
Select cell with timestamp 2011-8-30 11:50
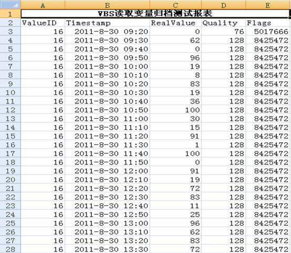click(x=108, y=162)
